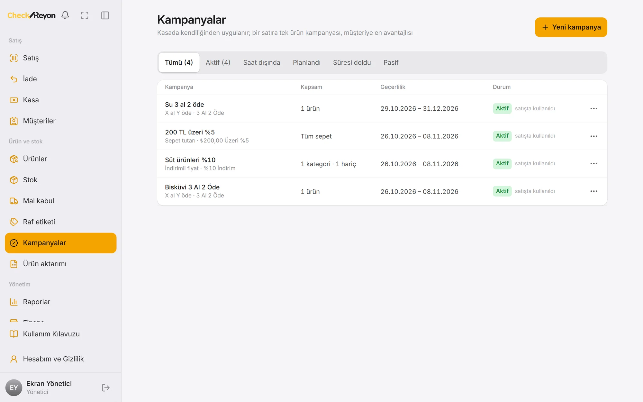Image resolution: width=643 pixels, height=402 pixels.
Task: Click the Hesabım ve Gizlilik user icon
Action: 14,359
